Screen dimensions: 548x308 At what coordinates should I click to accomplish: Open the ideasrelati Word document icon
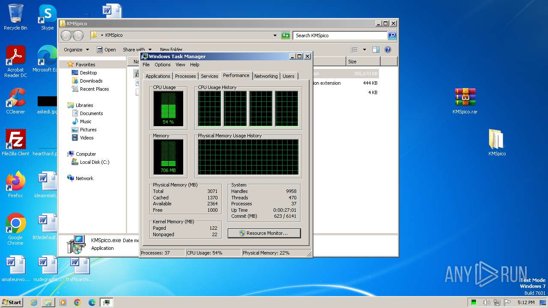tap(47, 184)
